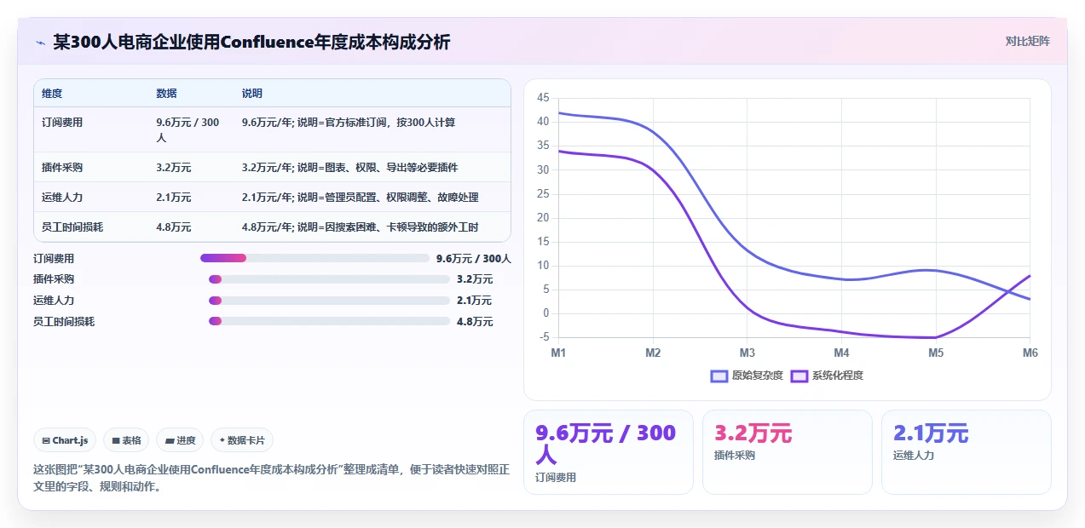Click the page title about Confluence年度成本
This screenshot has height=528, width=1085.
tap(251, 42)
